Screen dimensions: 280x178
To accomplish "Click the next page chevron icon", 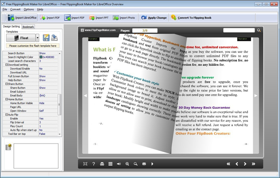I will click(x=245, y=164).
